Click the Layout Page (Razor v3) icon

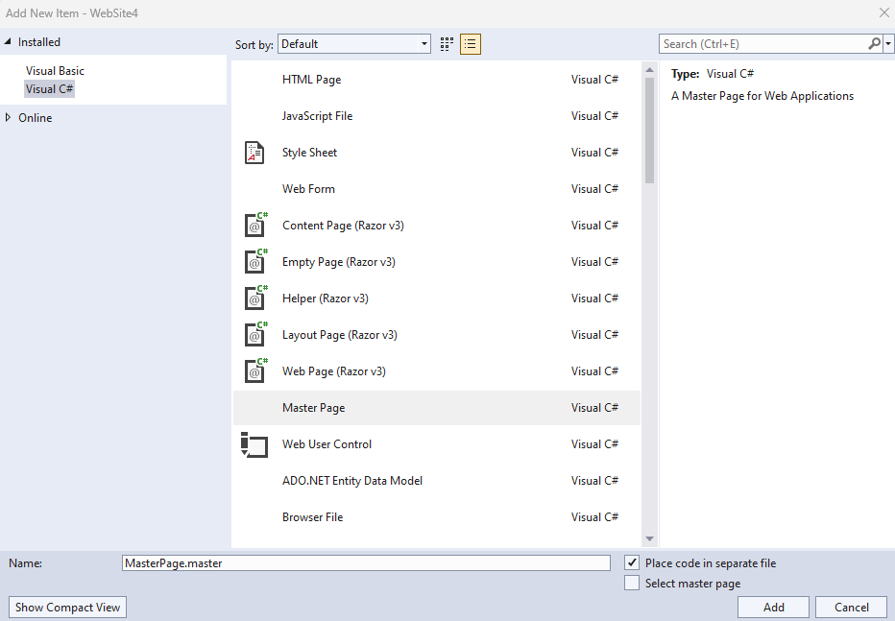point(254,334)
